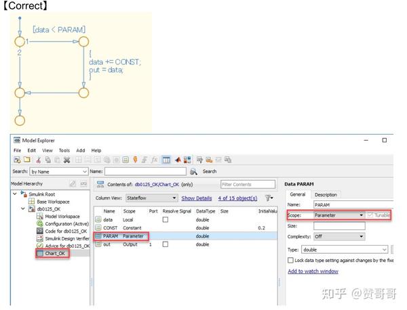The width and height of the screenshot is (407, 310).
Task: Click the CONST row icon
Action: coord(98,227)
